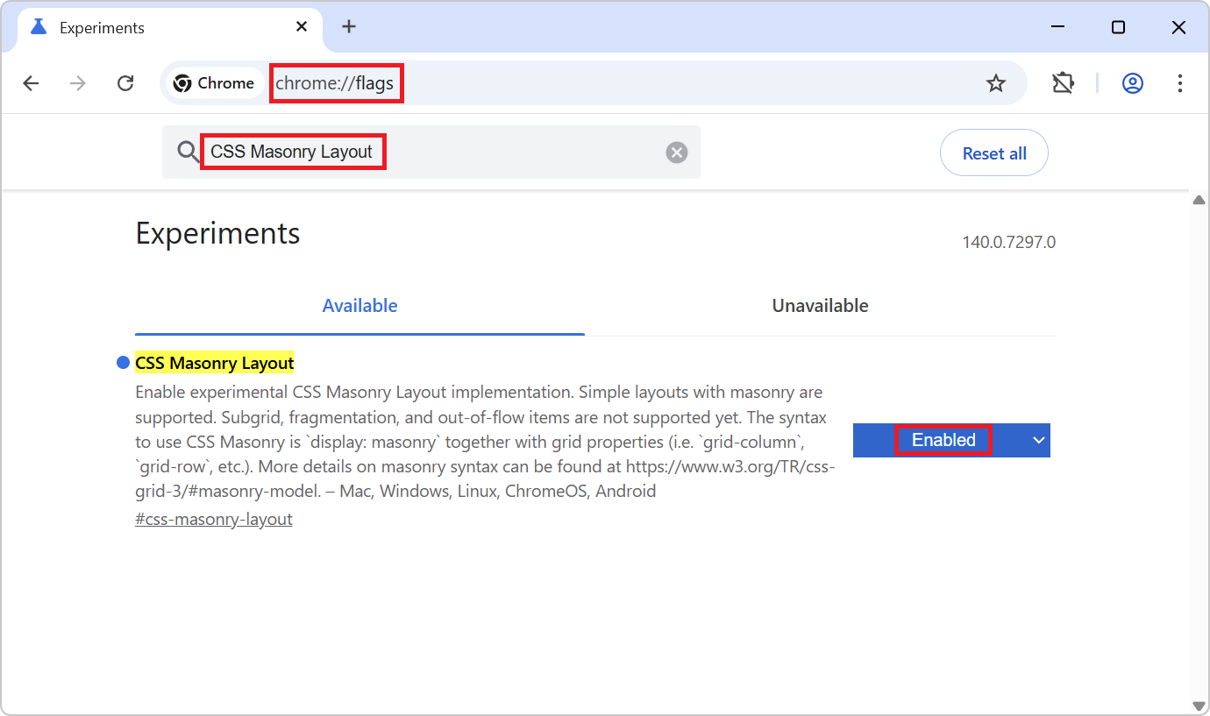Viewport: 1210px width, 716px height.
Task: Open the three-dot browser menu
Action: 1180,82
